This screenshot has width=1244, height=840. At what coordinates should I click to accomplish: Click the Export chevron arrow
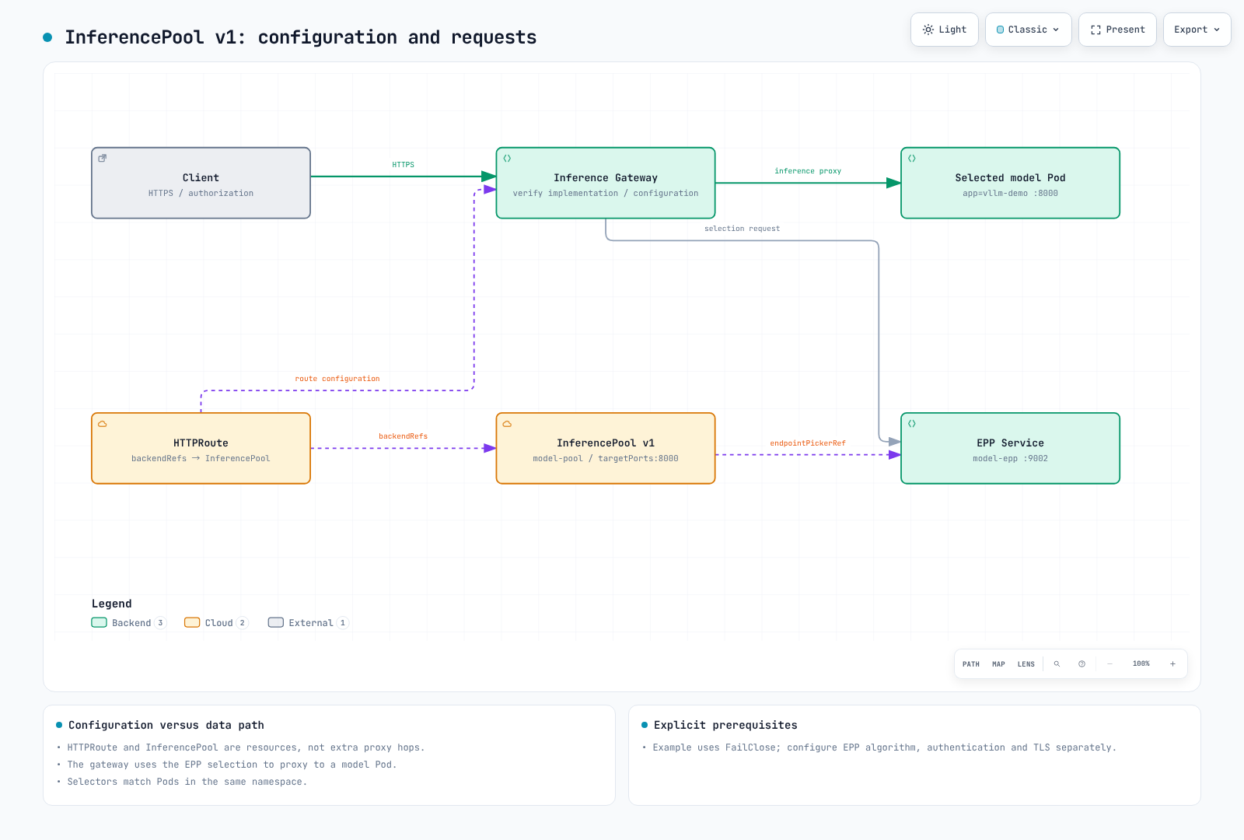(1217, 30)
